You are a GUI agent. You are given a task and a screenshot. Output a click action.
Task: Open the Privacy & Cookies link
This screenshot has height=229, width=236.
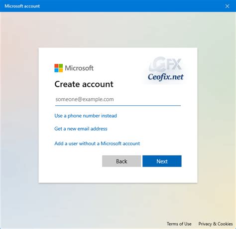pyautogui.click(x=216, y=224)
